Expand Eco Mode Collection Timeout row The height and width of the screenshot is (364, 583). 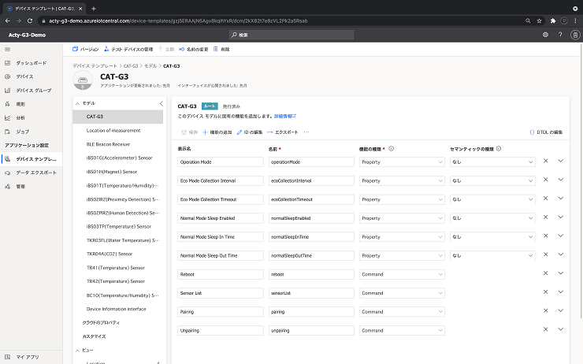click(x=561, y=199)
